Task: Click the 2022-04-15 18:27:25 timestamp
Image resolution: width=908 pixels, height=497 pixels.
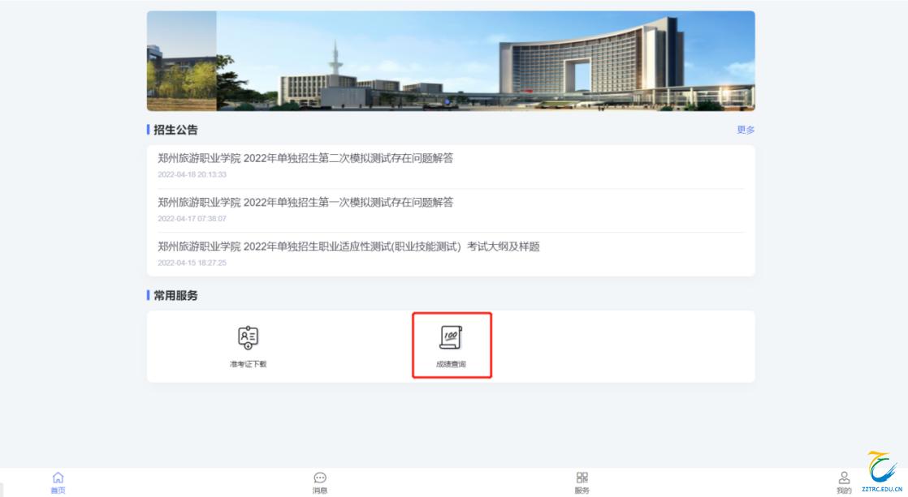Action: (x=192, y=263)
